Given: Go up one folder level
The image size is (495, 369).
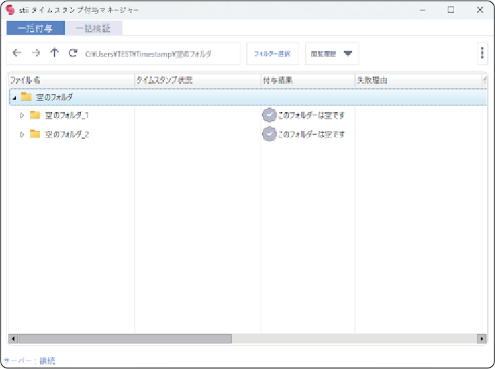Looking at the screenshot, I should 54,54.
